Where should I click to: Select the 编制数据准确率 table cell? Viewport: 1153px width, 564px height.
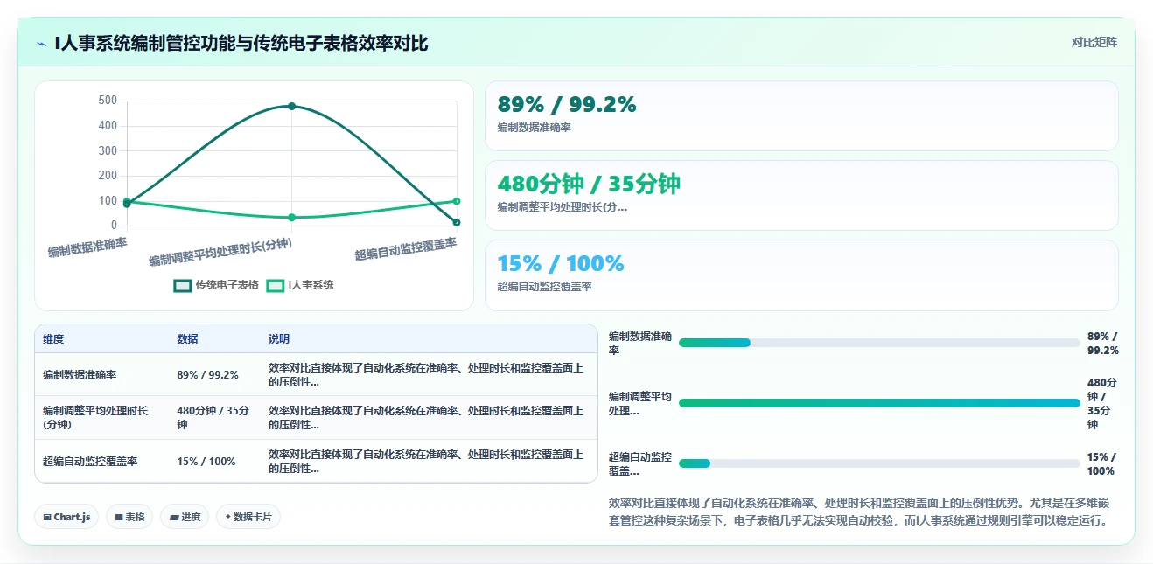(x=101, y=374)
